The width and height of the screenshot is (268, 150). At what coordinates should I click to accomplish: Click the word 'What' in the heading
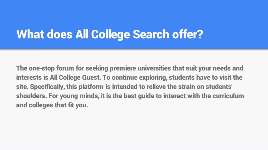30,34
